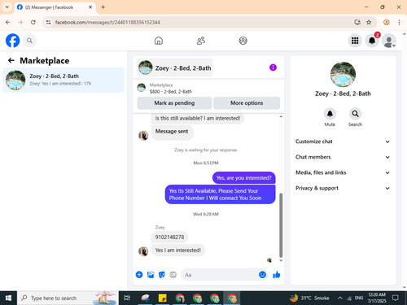Open the Facebook menu grid icon
Viewport: 407px width, 305px height.
(355, 41)
